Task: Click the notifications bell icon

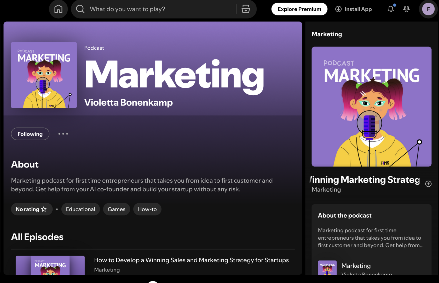Action: pos(391,9)
